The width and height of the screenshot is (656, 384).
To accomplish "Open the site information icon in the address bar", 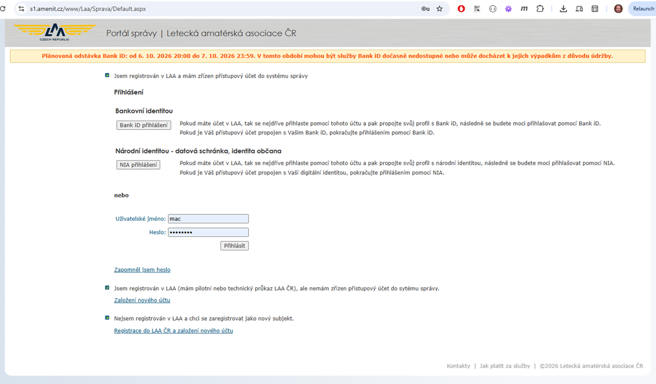I will point(21,9).
